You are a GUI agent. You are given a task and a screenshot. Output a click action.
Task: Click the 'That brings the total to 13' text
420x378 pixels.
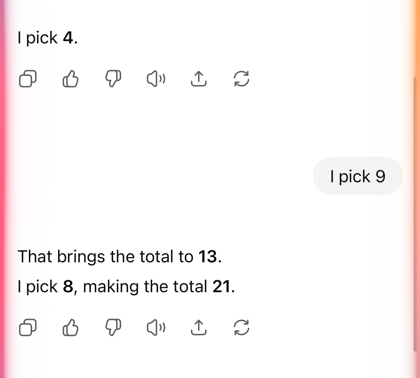coord(119,257)
